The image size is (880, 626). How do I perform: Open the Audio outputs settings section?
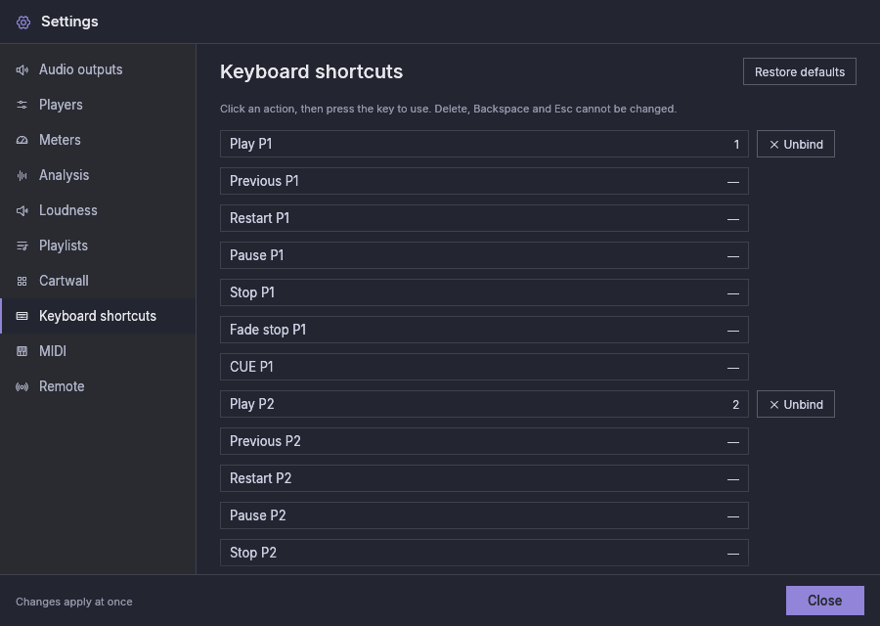click(98, 69)
